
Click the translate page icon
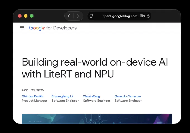click(x=142, y=16)
